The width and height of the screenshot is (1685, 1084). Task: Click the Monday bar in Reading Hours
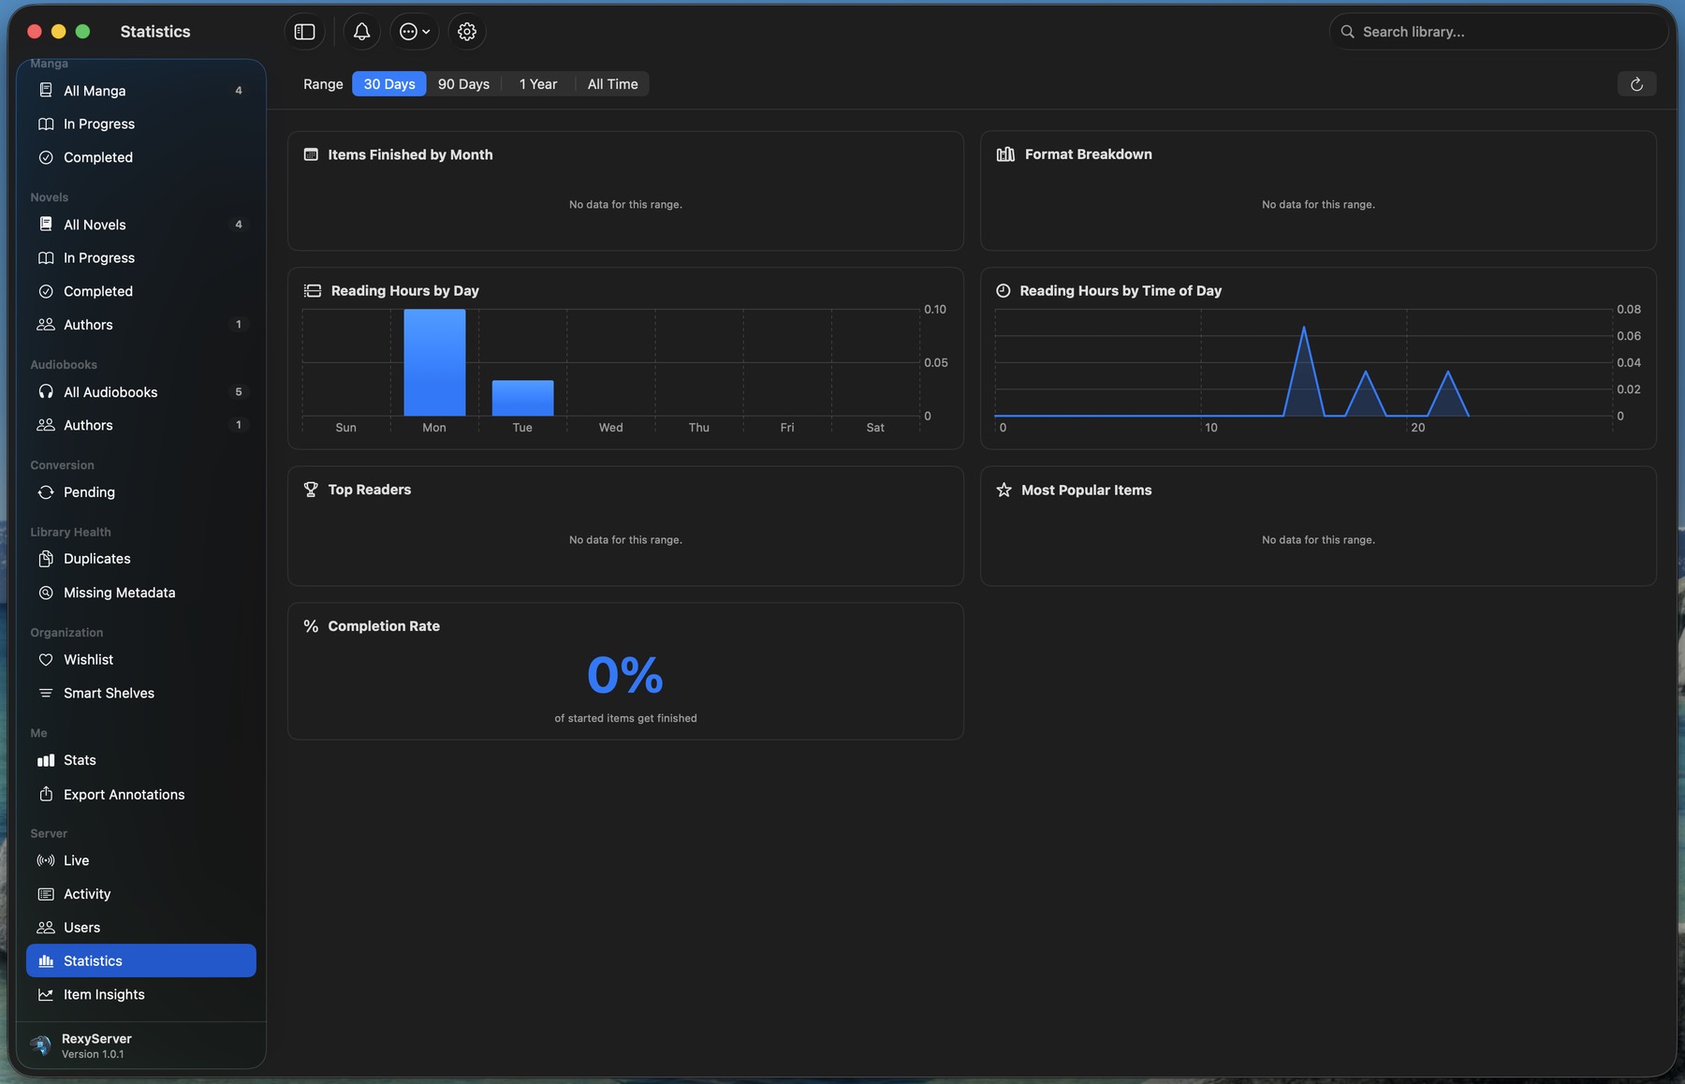tap(434, 362)
